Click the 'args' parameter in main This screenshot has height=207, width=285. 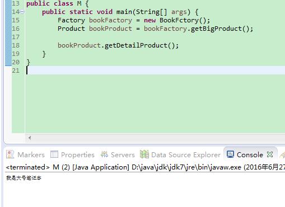179,12
